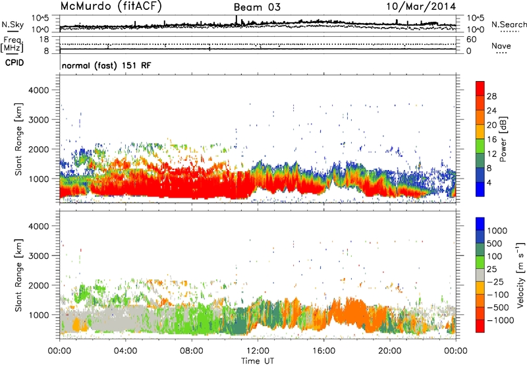Select the Freq. [MHz] axis label
This screenshot has width=527, height=365.
tap(12, 44)
